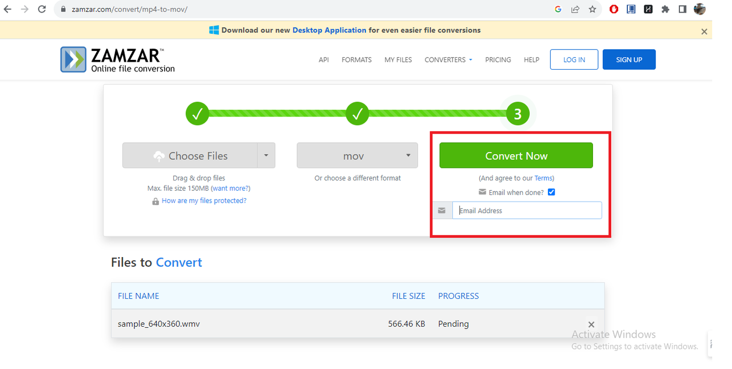The height and width of the screenshot is (369, 732).
Task: Click the step 3 circle
Action: 518,114
